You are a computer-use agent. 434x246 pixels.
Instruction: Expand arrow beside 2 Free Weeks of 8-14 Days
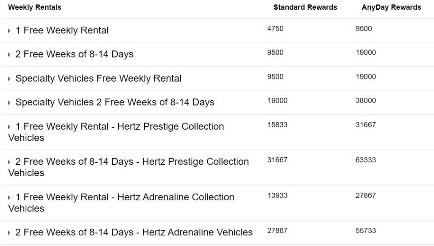tap(9, 55)
